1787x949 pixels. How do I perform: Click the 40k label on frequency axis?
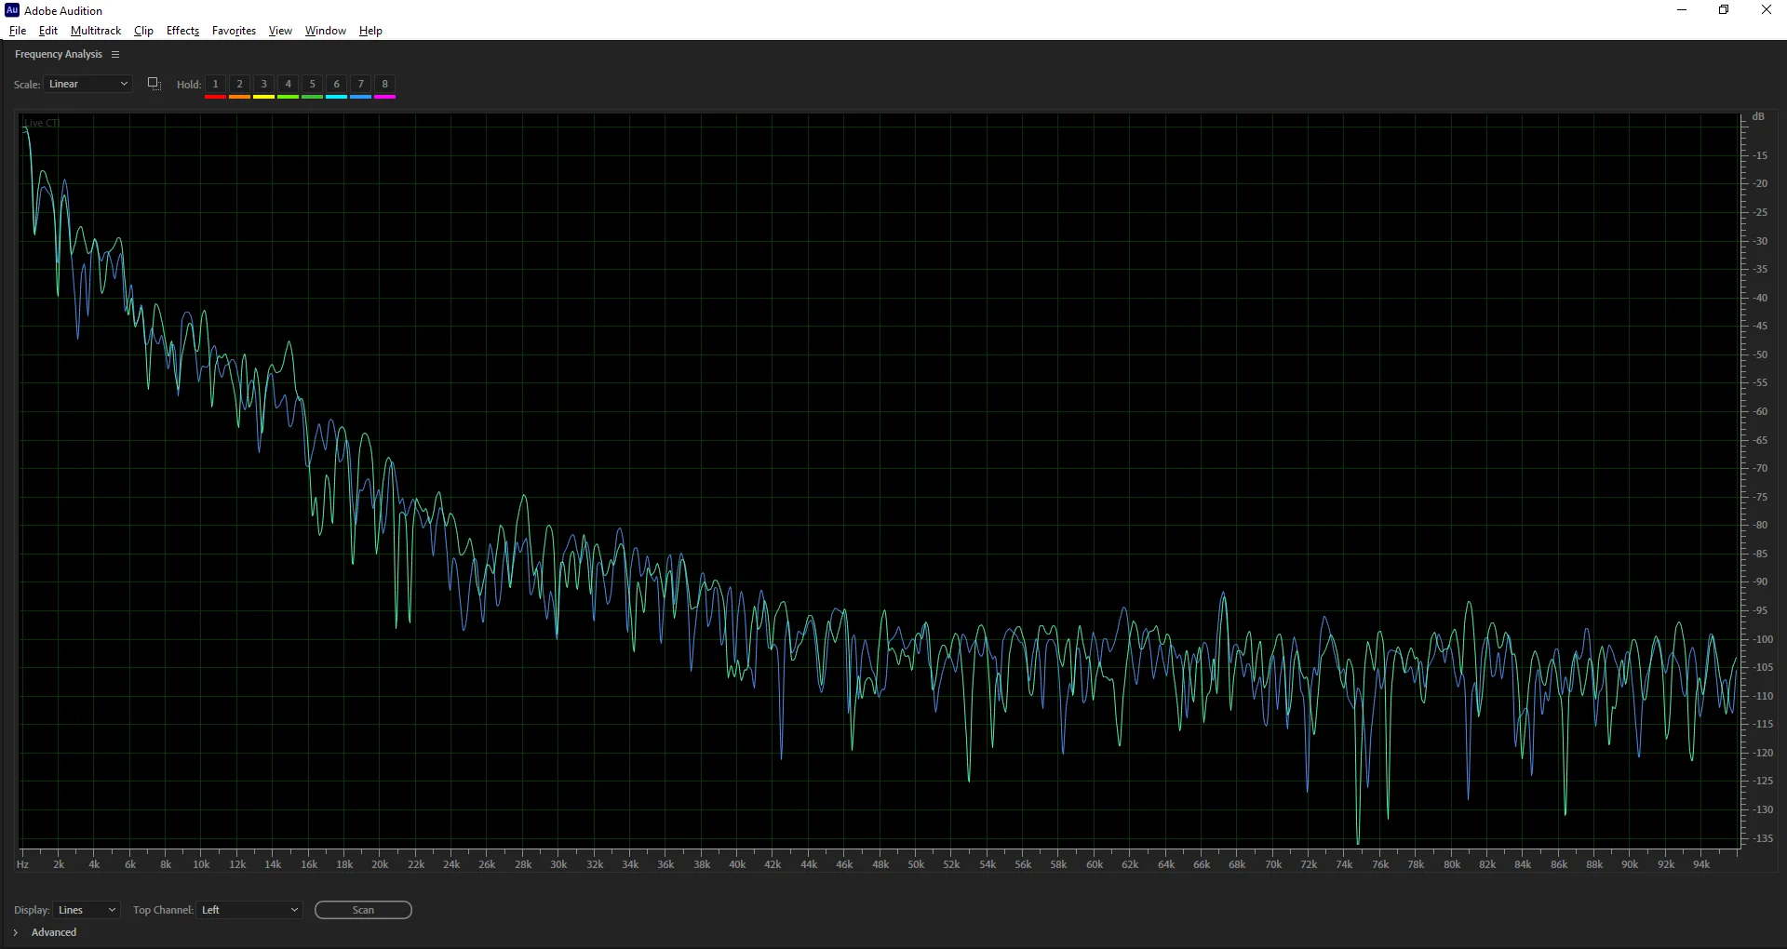(x=737, y=864)
